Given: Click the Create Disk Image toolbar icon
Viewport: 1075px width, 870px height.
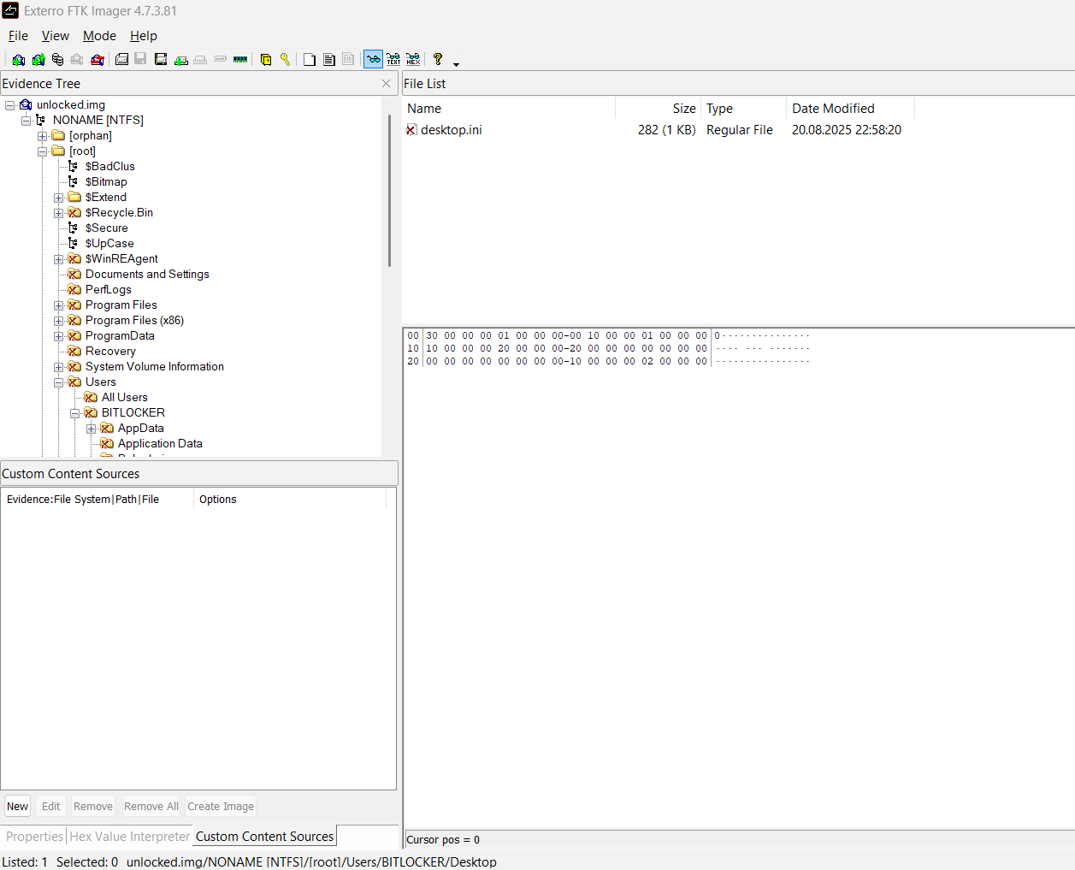Looking at the screenshot, I should (x=121, y=60).
